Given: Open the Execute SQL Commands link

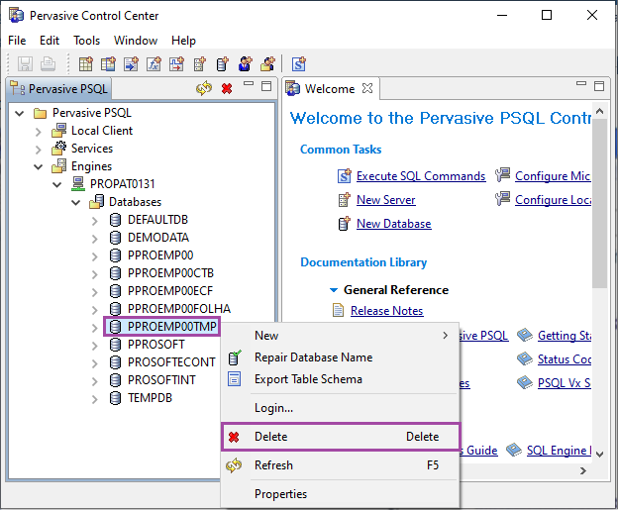Looking at the screenshot, I should [420, 176].
